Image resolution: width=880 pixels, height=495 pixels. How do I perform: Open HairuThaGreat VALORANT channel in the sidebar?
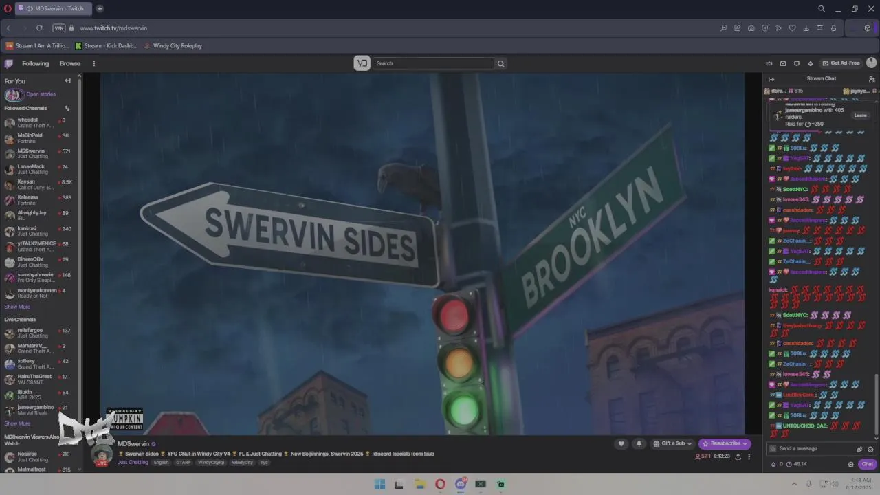click(x=40, y=379)
